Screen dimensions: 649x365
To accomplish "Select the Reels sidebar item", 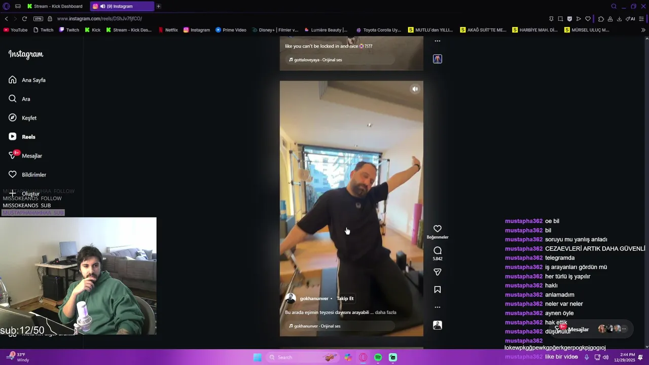I will tap(22, 137).
